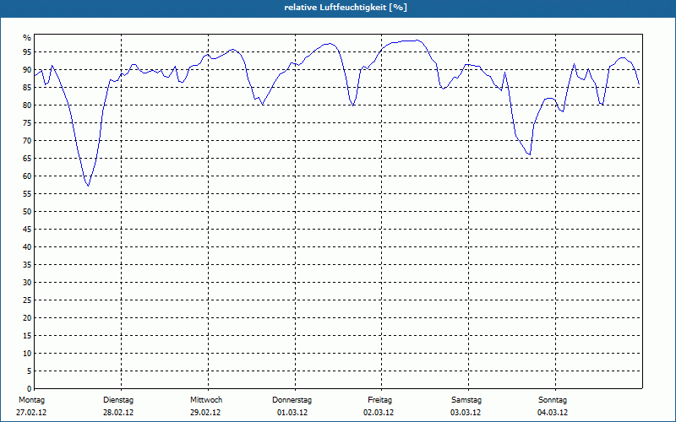Click the '%' unit label on y-axis
The width and height of the screenshot is (676, 422).
[x=27, y=38]
